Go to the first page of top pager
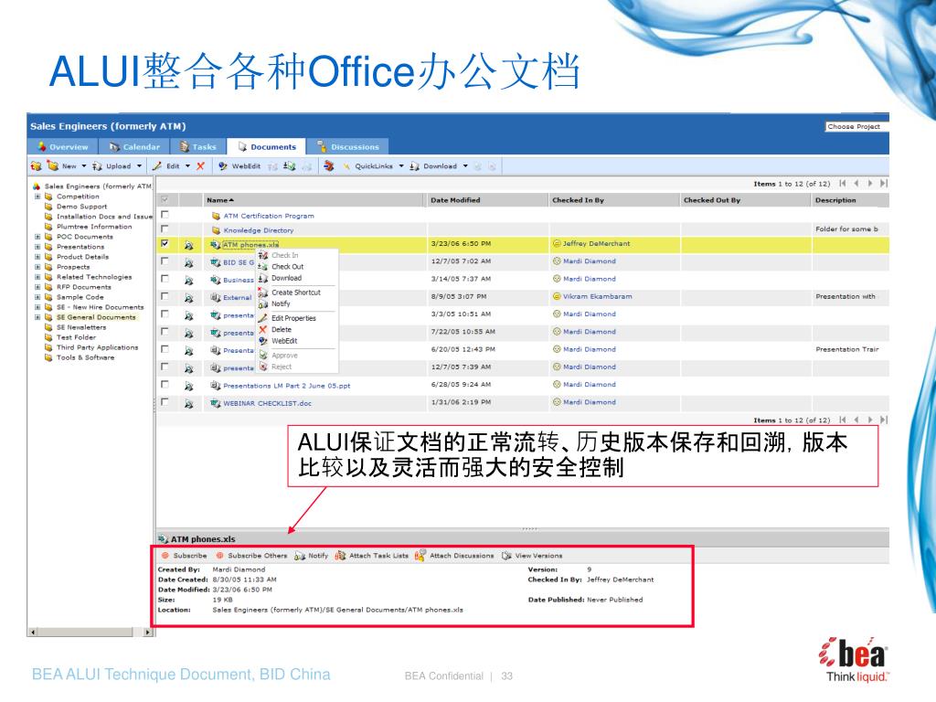The image size is (936, 702). [x=842, y=183]
